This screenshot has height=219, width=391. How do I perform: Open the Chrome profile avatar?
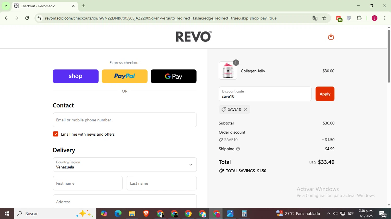coord(375,18)
